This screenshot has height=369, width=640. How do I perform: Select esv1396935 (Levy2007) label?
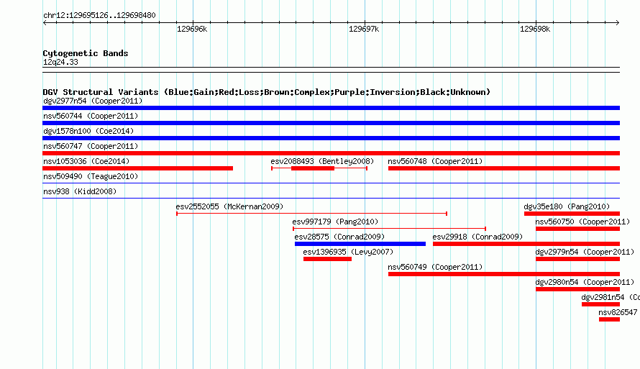348,252
